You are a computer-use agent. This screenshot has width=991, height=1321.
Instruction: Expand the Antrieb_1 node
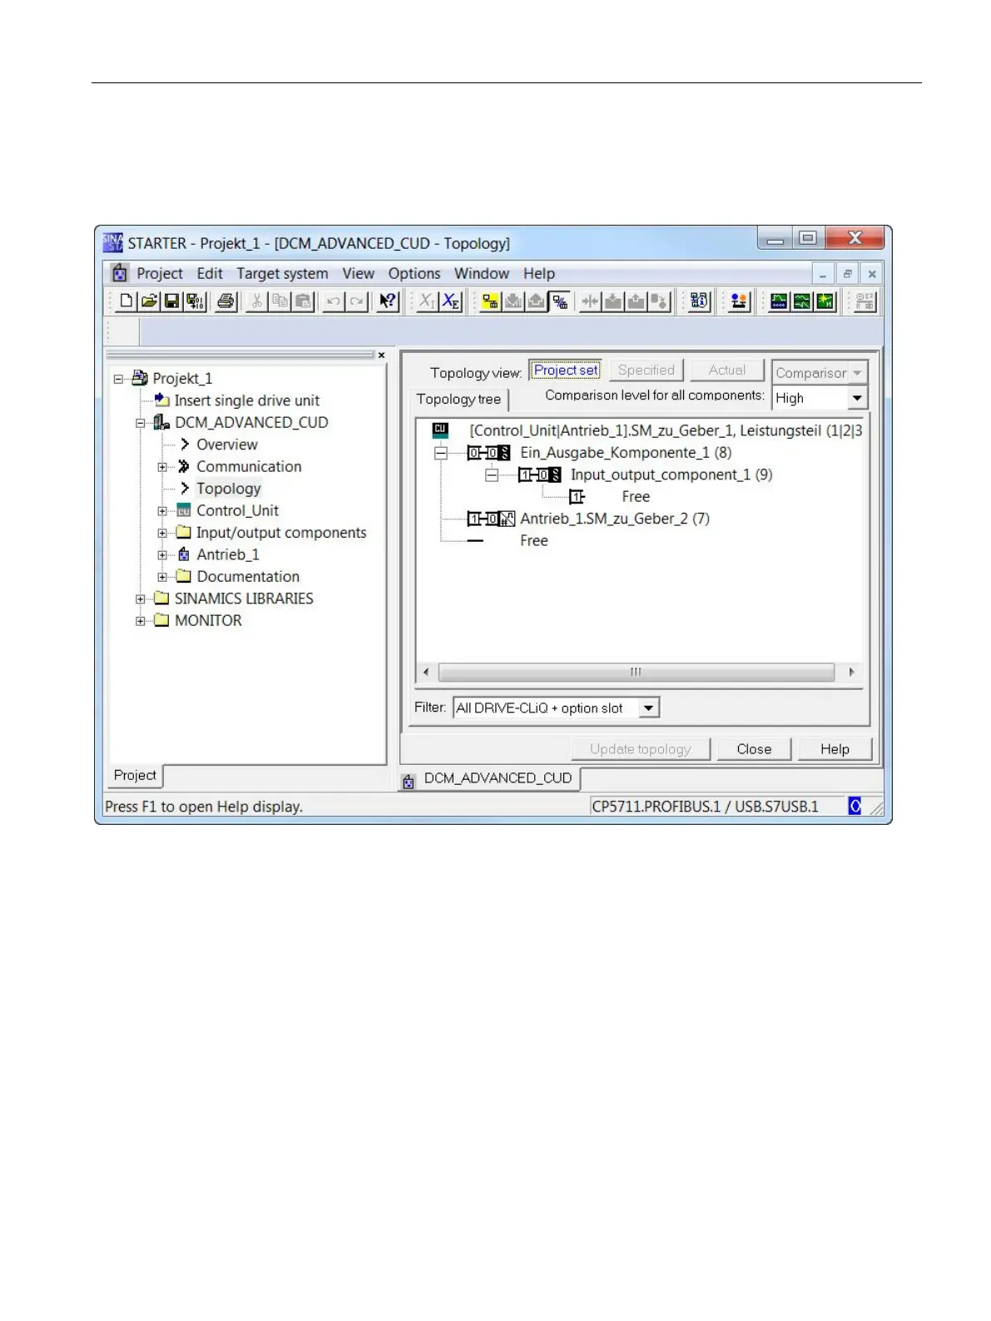click(162, 555)
